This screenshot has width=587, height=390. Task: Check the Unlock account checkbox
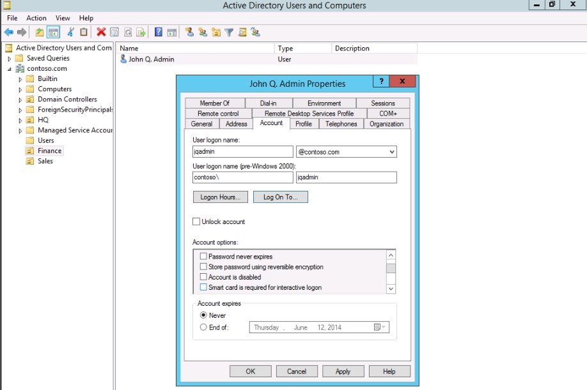click(x=196, y=222)
